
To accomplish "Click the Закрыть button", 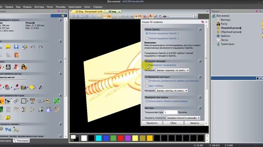I will click(x=194, y=123).
